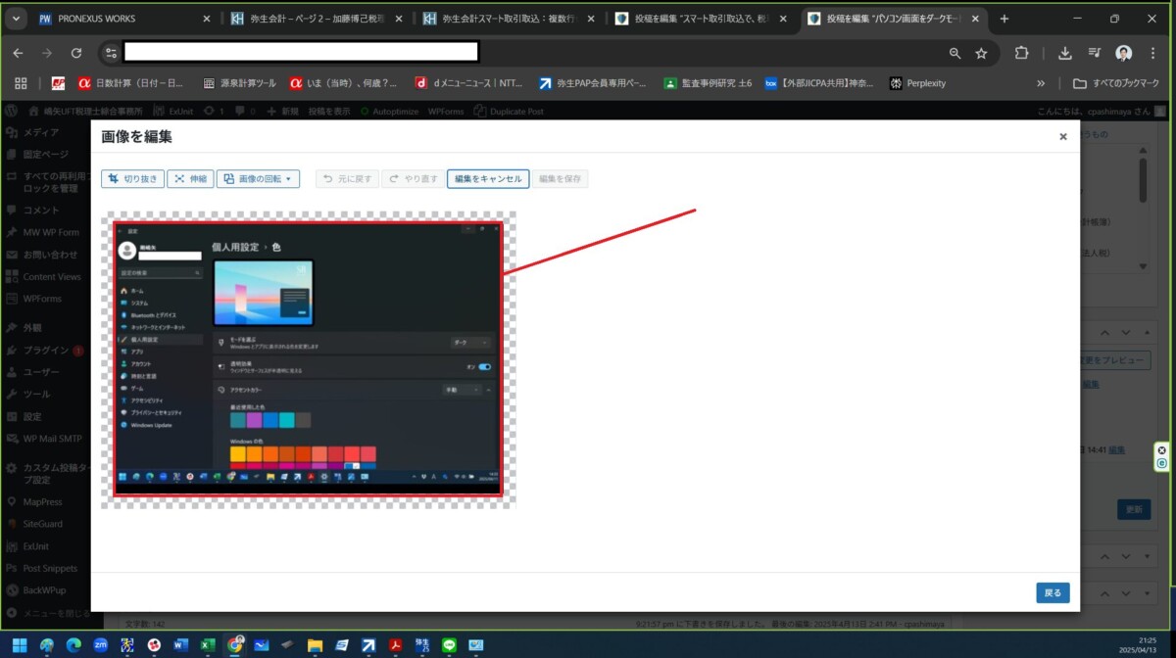Open the Perplexity bookmark
The image size is (1176, 658).
917,83
